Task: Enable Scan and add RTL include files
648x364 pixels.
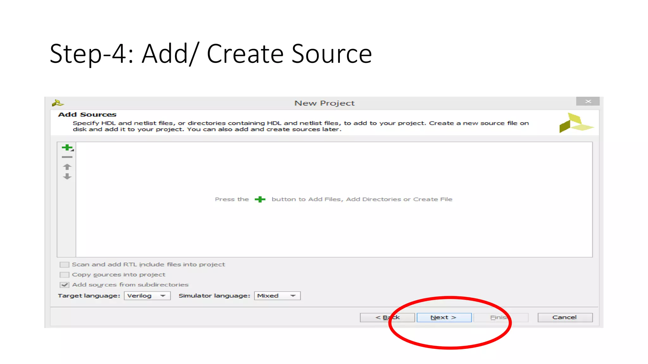Action: pos(64,264)
